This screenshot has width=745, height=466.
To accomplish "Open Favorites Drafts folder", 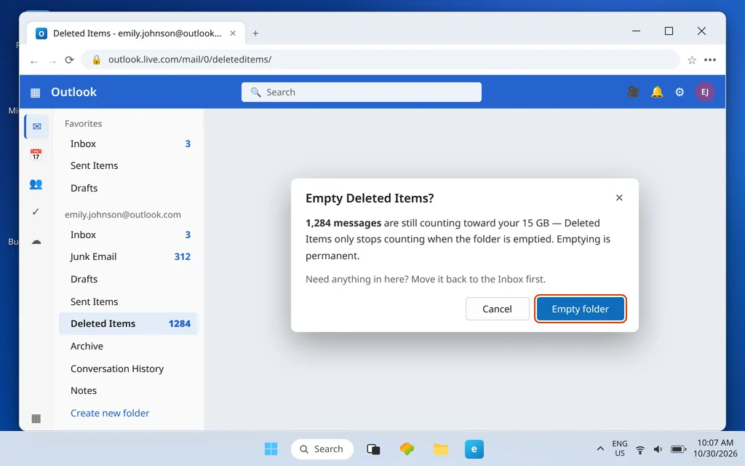I will point(128,188).
